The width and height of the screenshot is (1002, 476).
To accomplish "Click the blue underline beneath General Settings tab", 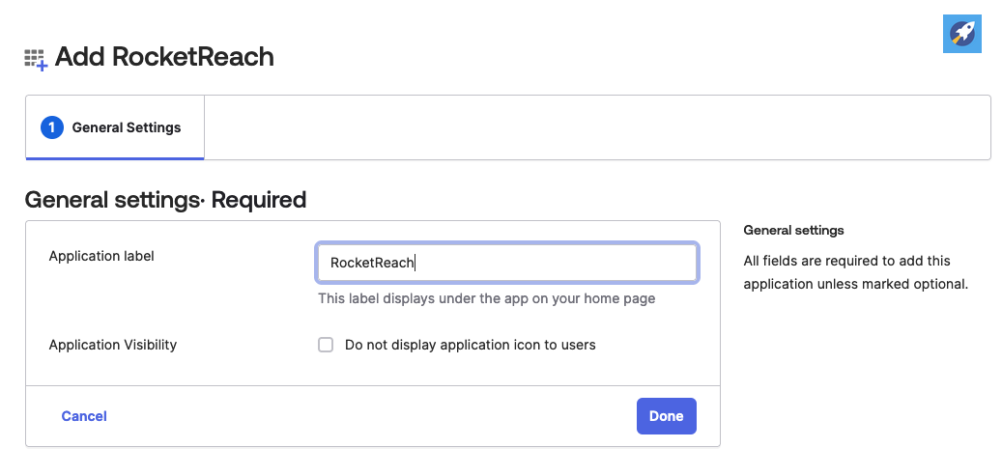I will pos(115,158).
